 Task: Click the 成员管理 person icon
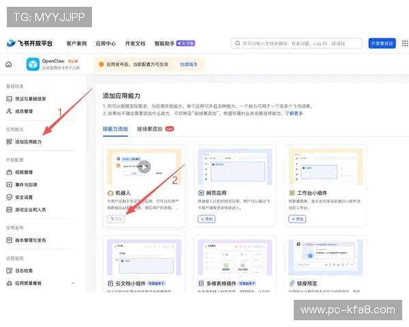(x=9, y=111)
